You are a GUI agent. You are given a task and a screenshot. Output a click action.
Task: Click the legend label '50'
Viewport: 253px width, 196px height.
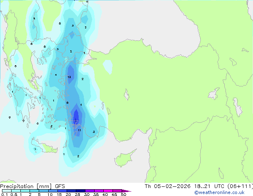pos(124,194)
